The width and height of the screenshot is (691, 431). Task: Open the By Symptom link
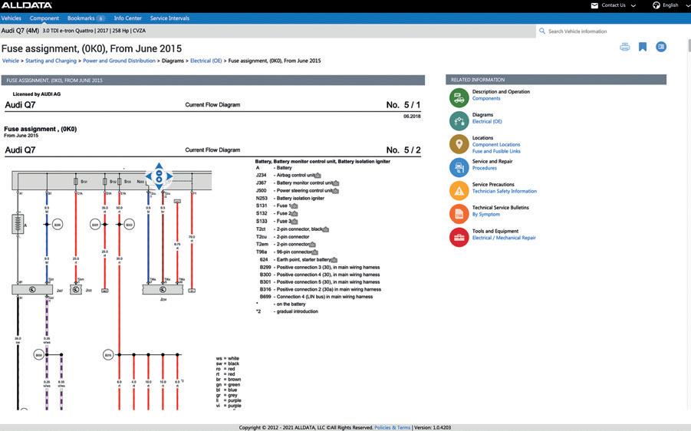point(486,214)
